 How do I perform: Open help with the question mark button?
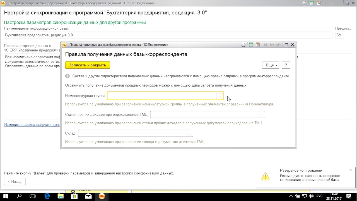286,65
